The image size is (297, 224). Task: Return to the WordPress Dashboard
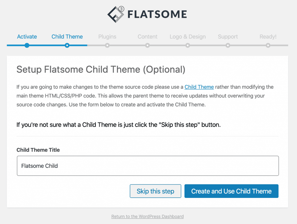(x=147, y=216)
